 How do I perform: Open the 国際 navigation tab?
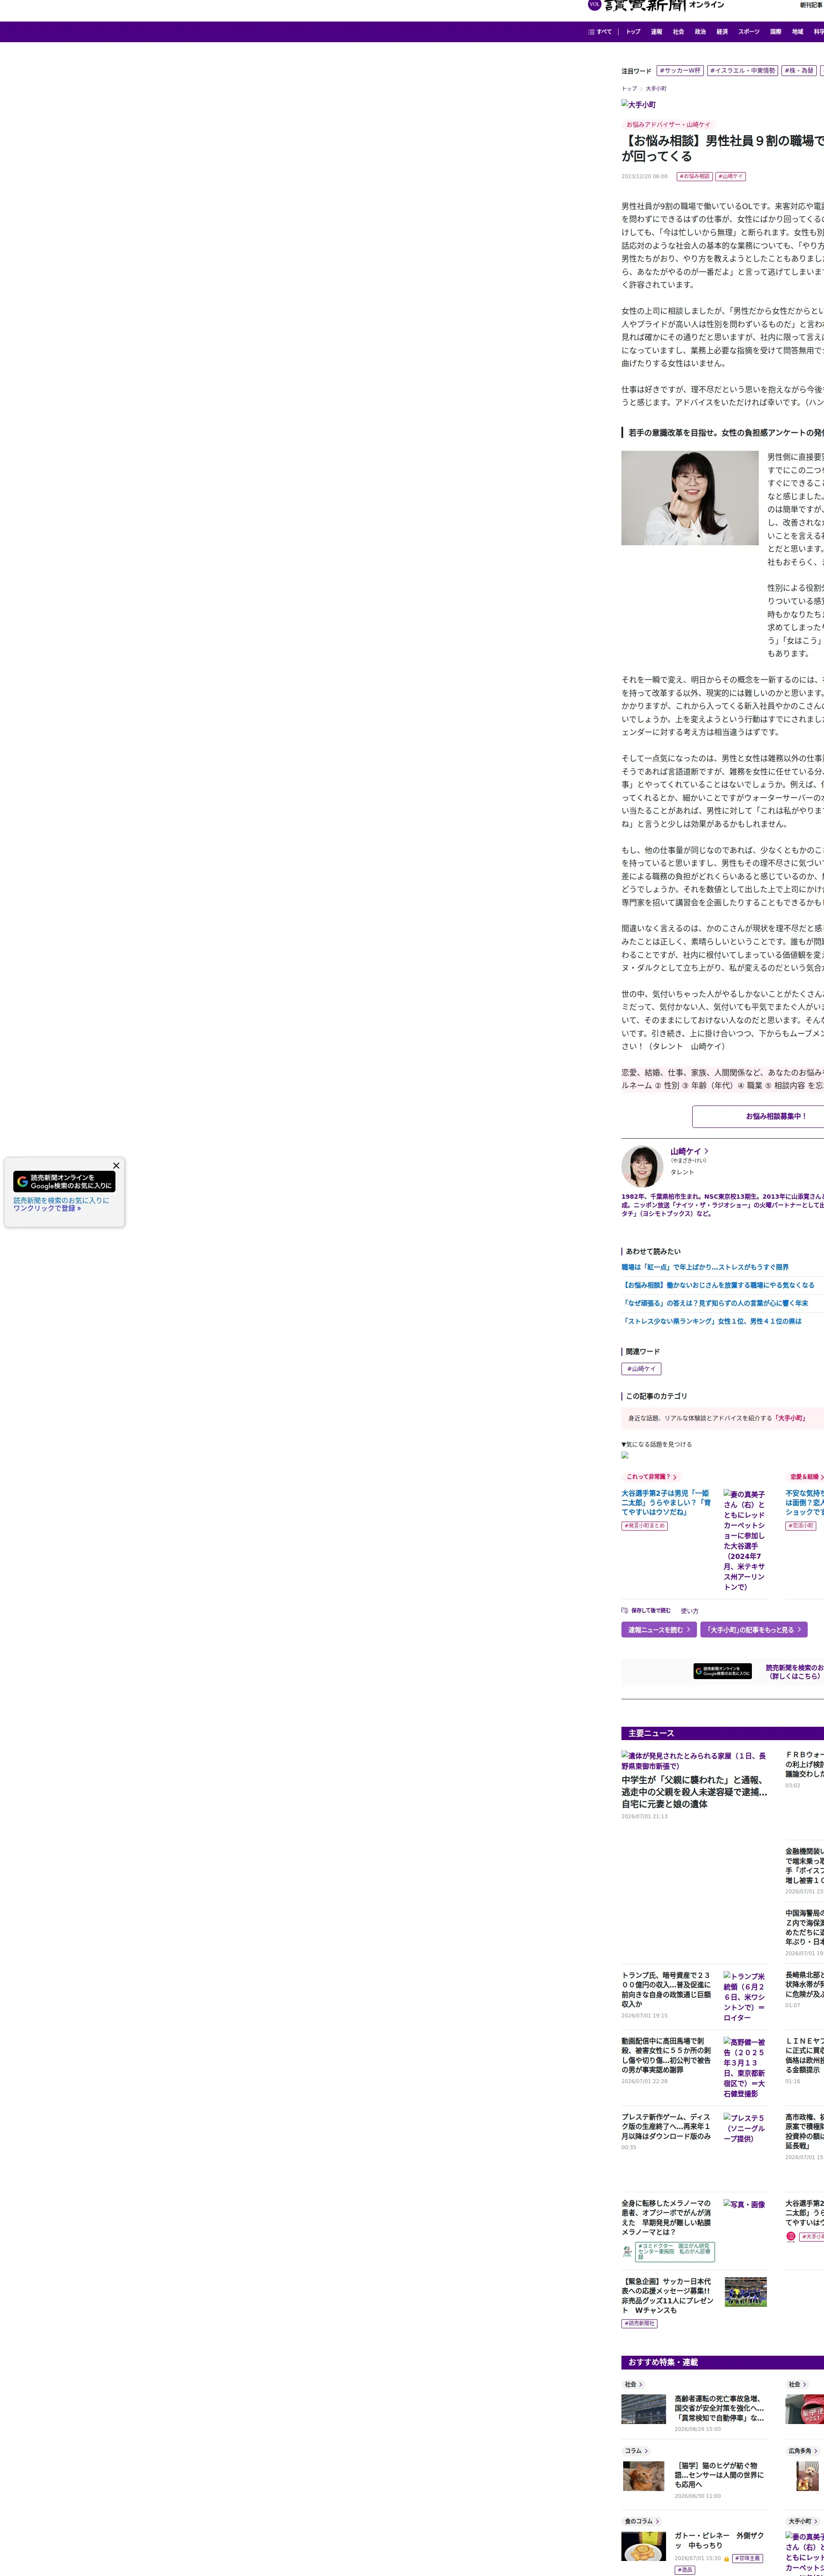click(x=776, y=32)
